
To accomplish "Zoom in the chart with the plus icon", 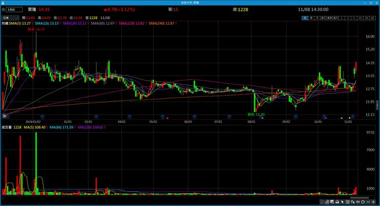I will point(373,202).
